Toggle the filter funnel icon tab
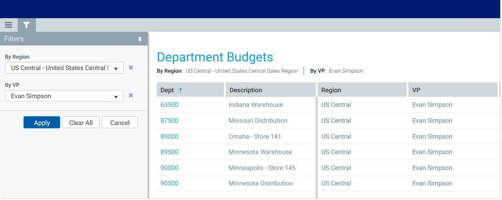Screen dimensions: 502x200 point(26,25)
